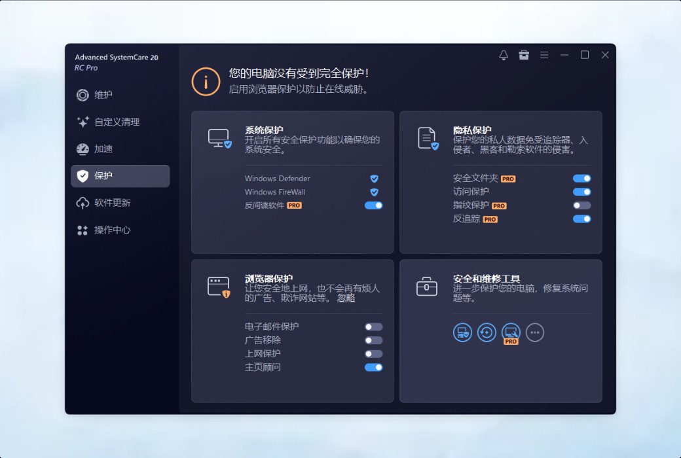Image resolution: width=681 pixels, height=458 pixels.
Task: Click the 忽略 link in 浏览器保护
Action: (346, 298)
